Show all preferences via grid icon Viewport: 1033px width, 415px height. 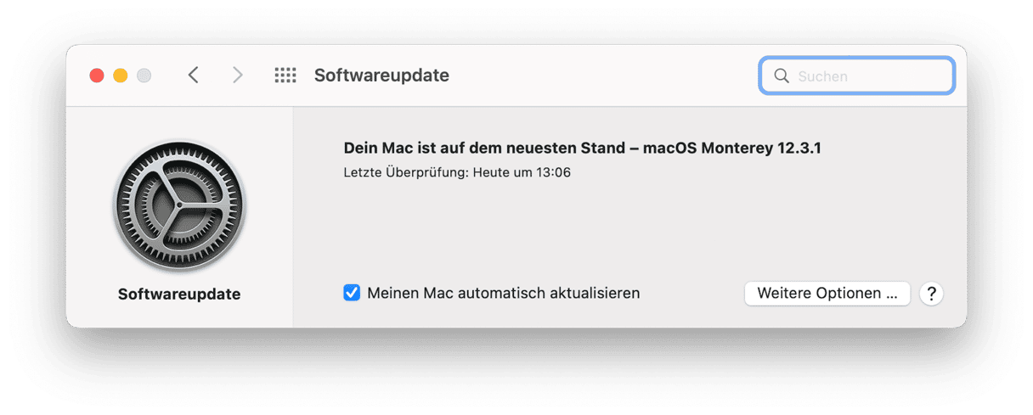point(285,76)
